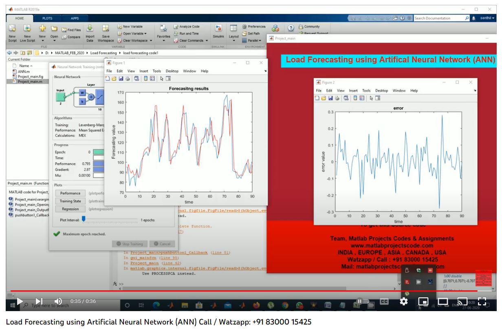
Task: Click Save Workspace icon
Action: 106,29
